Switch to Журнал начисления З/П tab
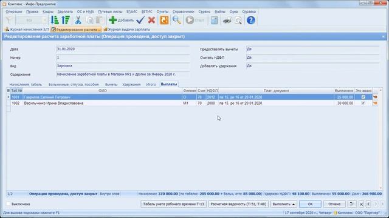The height and width of the screenshot is (218, 389). (27, 30)
